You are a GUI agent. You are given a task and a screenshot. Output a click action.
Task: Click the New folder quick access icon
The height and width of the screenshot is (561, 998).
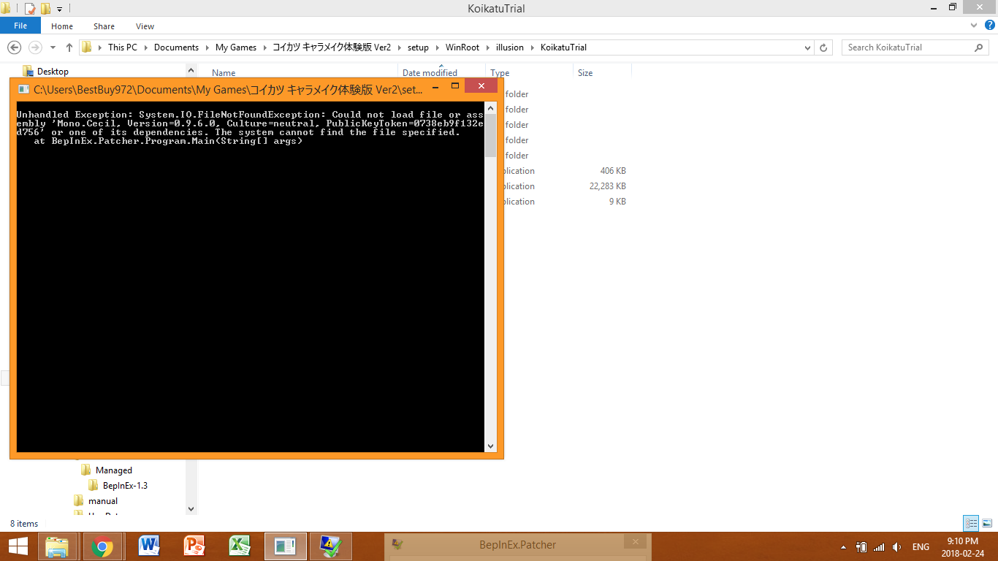click(45, 9)
